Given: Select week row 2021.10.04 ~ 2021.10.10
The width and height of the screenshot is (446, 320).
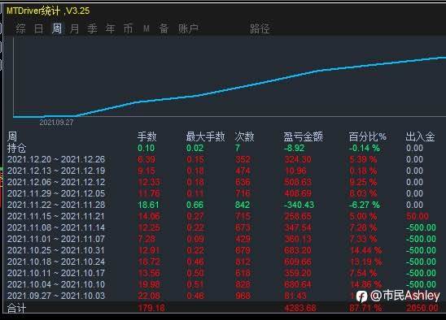Looking at the screenshot, I should point(225,284).
